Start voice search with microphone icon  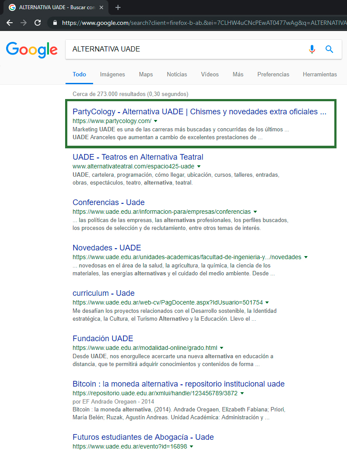[312, 49]
